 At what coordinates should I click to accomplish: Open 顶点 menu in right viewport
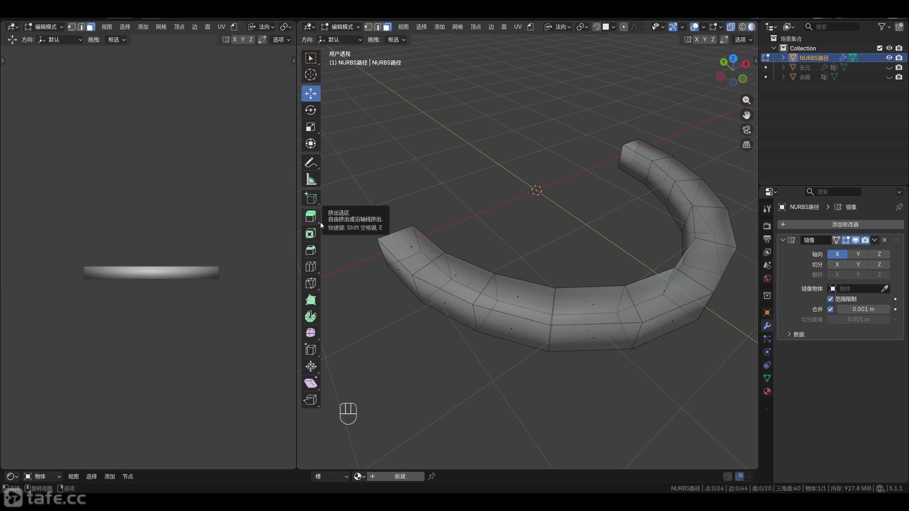coord(475,27)
